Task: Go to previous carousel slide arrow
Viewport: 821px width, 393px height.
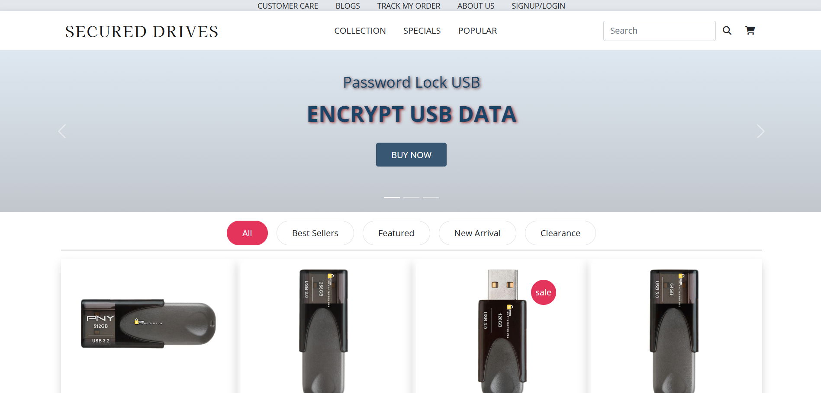Action: point(62,131)
